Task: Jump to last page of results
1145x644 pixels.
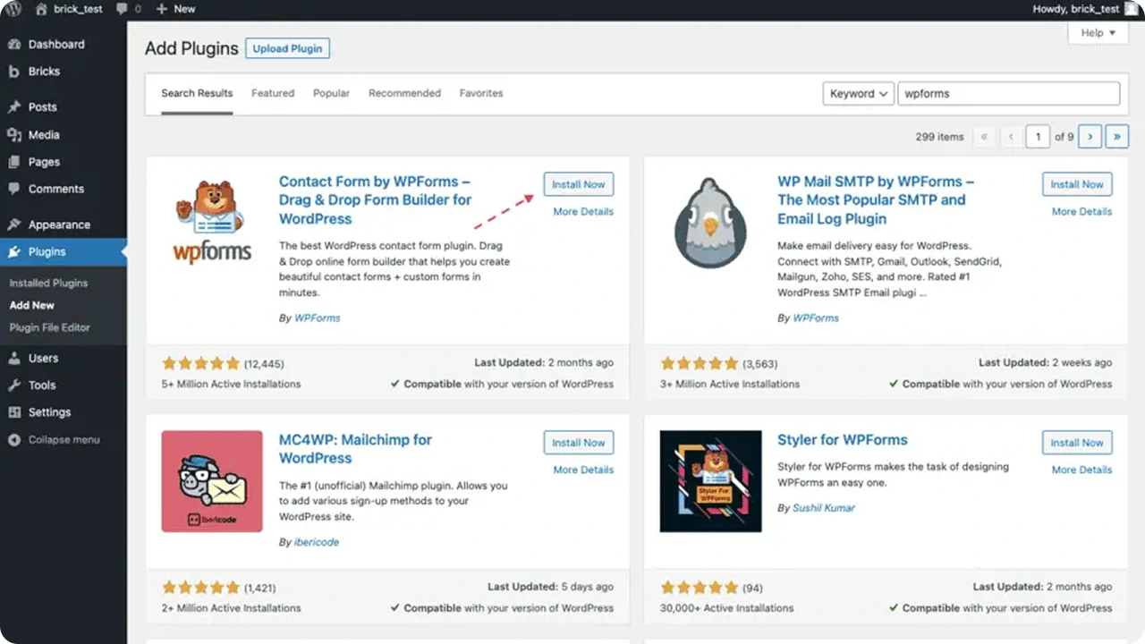Action: (1117, 137)
